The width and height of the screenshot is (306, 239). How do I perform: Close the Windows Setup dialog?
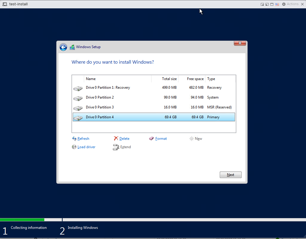coord(240,43)
